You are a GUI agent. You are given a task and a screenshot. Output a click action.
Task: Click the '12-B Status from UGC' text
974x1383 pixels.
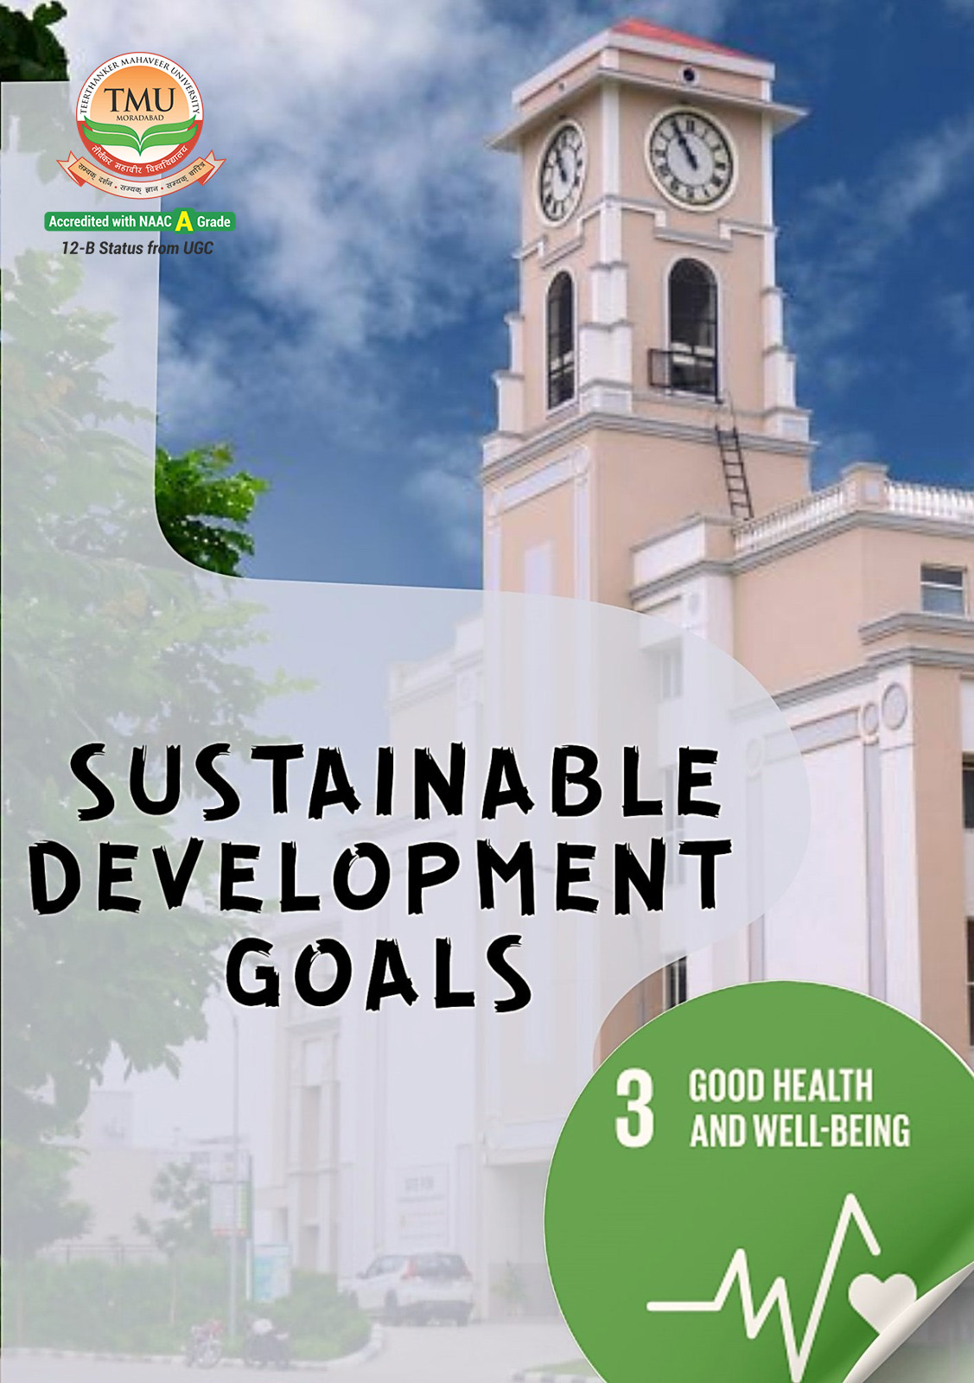[x=137, y=248]
